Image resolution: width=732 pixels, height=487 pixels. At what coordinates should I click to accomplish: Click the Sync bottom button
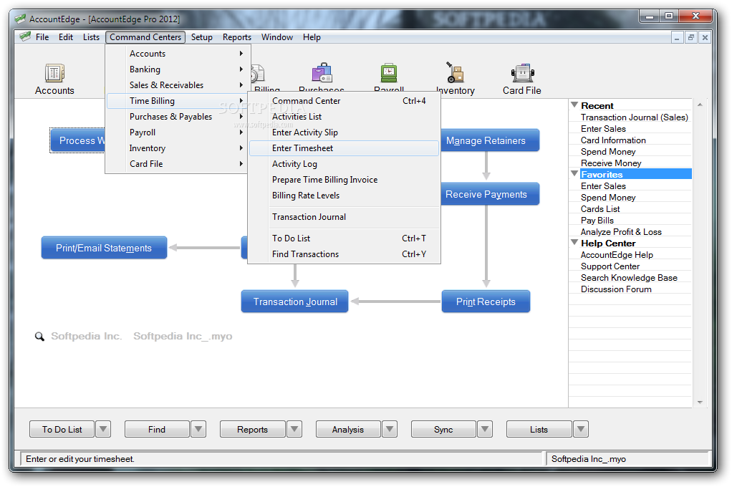tap(443, 429)
